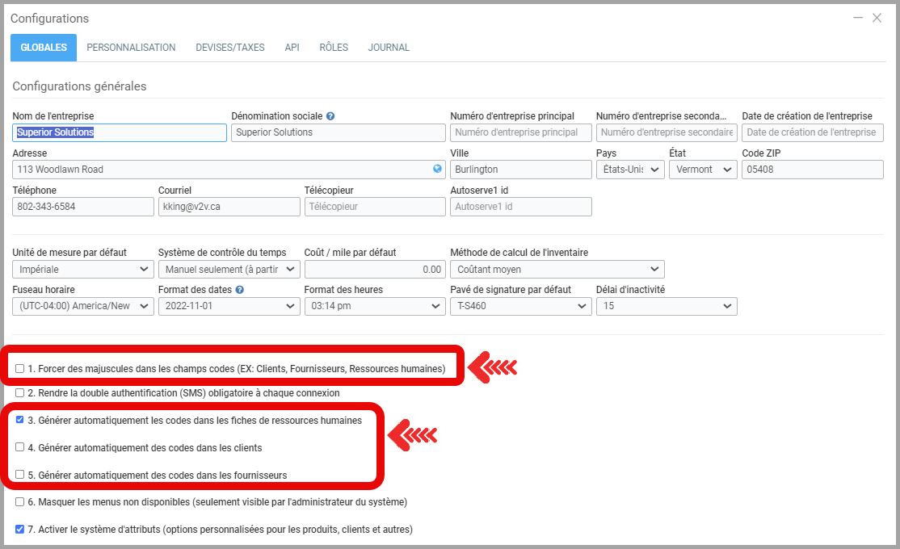Switch to the PERSONNALISATION tab

[x=131, y=48]
